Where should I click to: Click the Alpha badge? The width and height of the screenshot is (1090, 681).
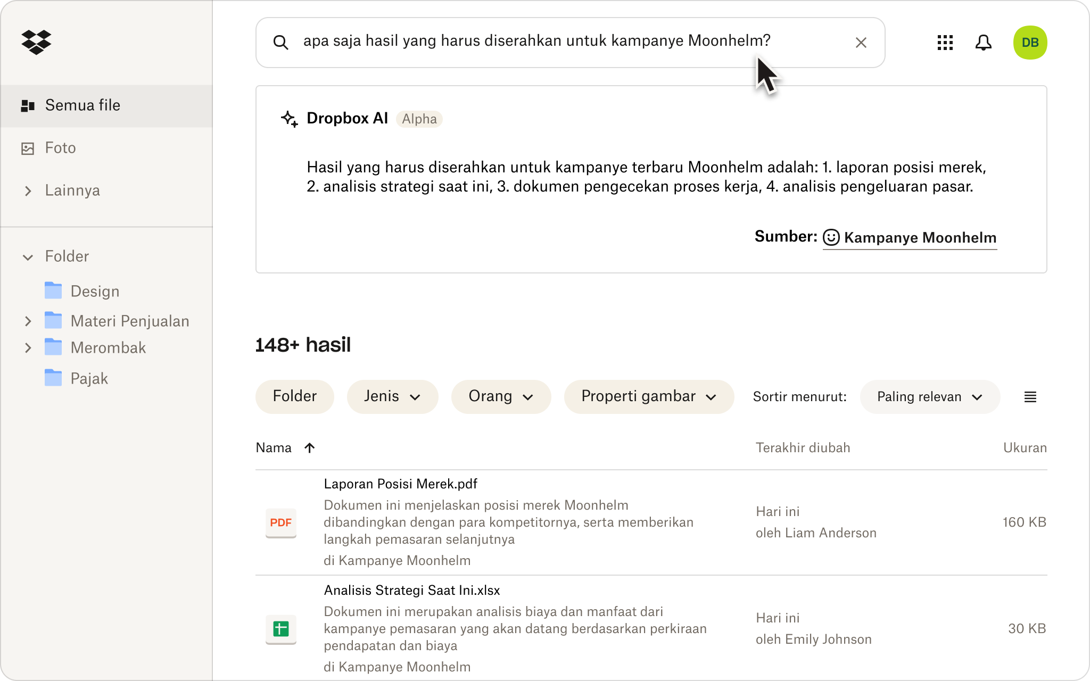419,119
